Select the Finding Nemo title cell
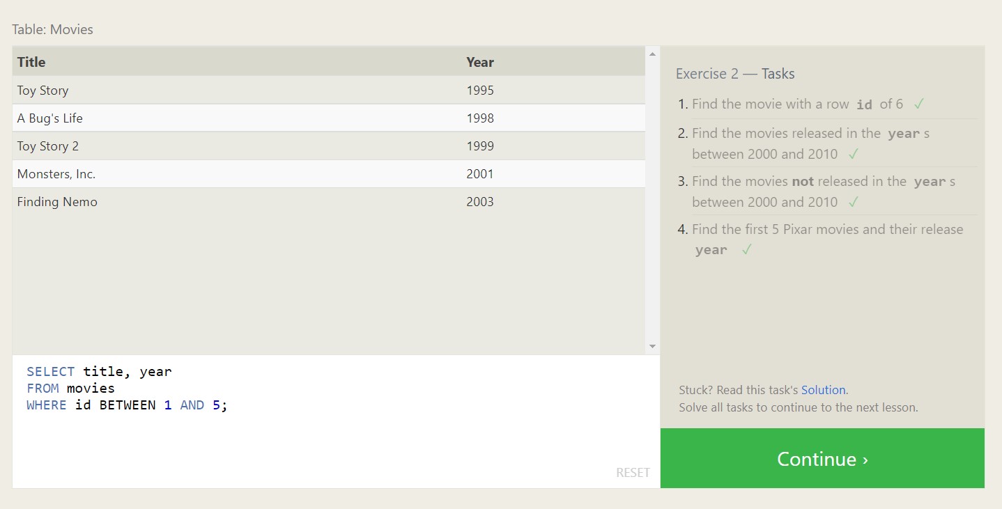1002x509 pixels. pos(57,202)
